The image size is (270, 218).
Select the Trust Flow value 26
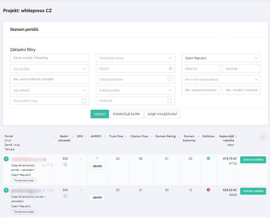pyautogui.click(x=118, y=159)
